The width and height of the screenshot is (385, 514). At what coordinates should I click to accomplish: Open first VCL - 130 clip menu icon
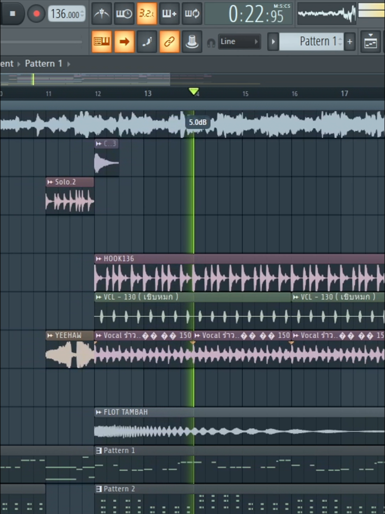point(99,297)
